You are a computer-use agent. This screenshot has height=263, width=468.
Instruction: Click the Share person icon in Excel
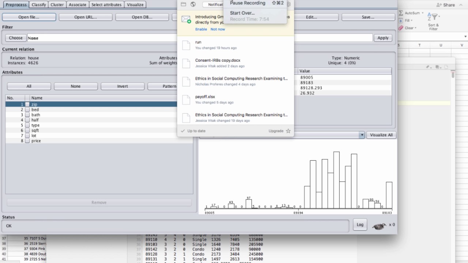439,5
